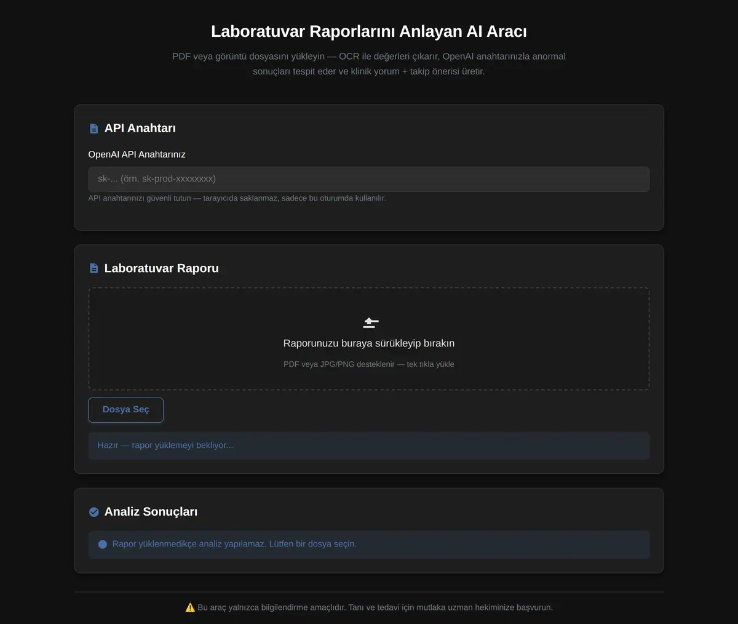Focus the OpenAI API key input field
The width and height of the screenshot is (738, 624).
369,179
